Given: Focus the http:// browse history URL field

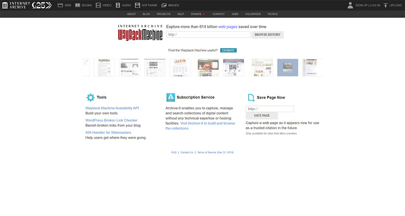Looking at the screenshot, I should (208, 35).
